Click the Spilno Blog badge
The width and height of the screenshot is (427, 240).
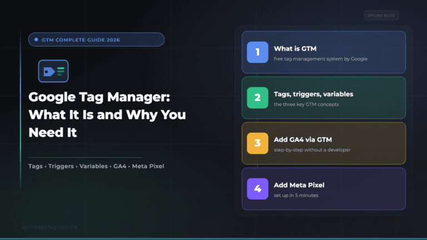click(x=381, y=15)
